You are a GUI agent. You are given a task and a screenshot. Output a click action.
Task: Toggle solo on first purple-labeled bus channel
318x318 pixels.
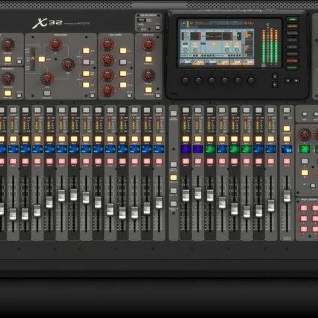185,139
